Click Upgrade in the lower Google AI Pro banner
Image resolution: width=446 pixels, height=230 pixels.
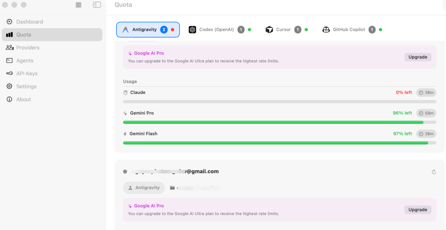418,209
